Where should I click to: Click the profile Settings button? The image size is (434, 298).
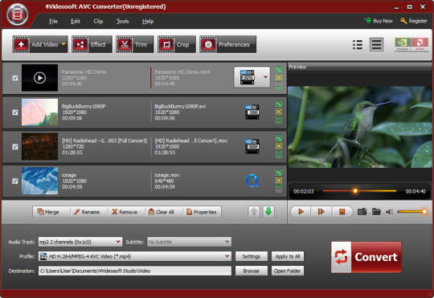[x=252, y=256]
